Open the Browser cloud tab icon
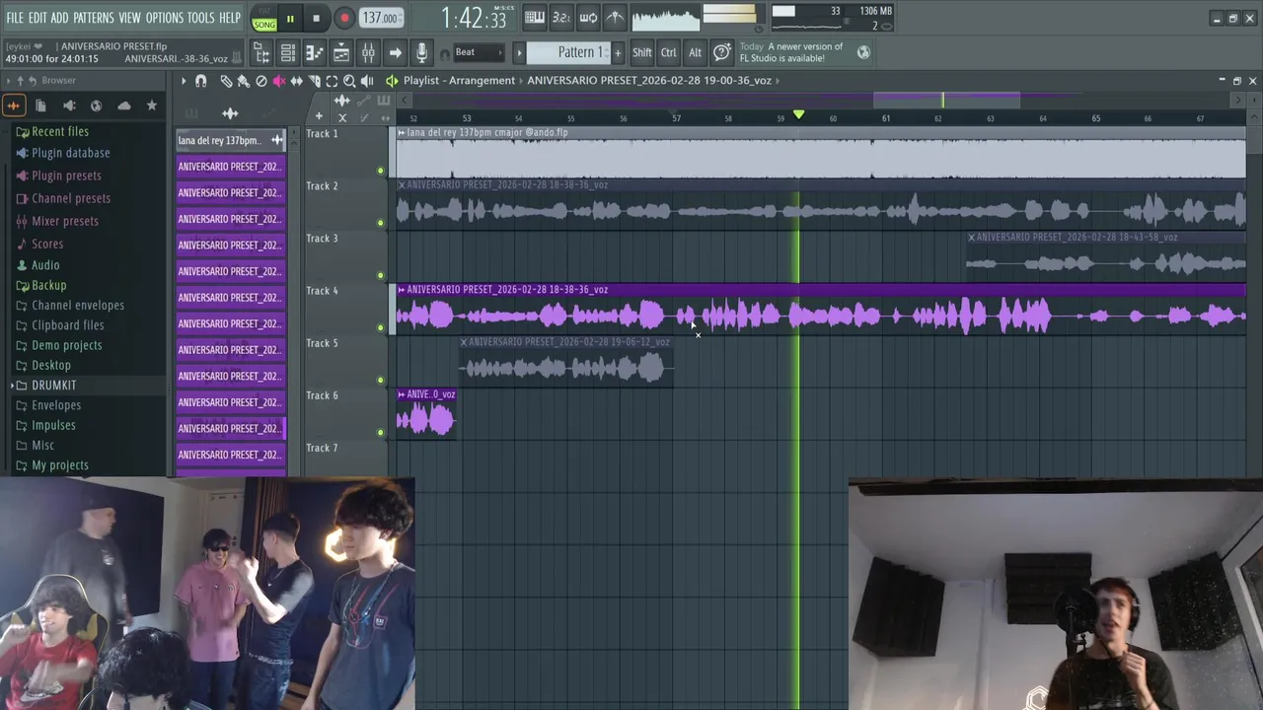 click(x=123, y=106)
